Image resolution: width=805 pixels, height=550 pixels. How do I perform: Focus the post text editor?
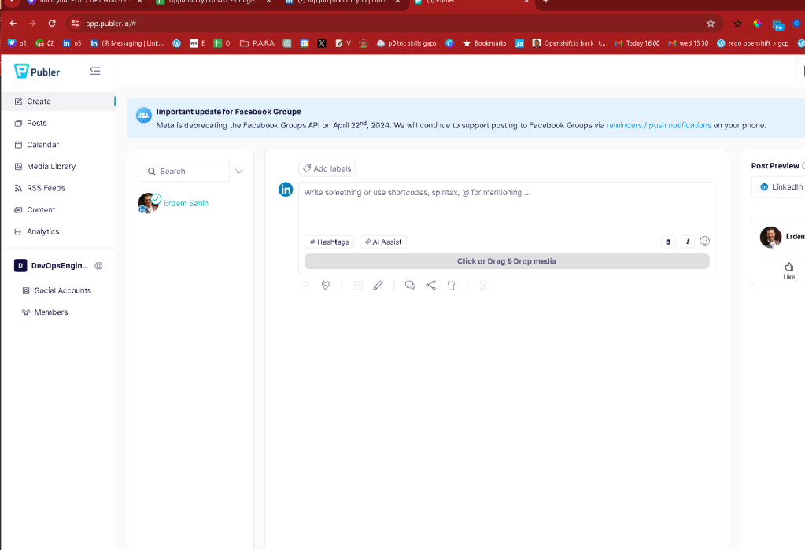pyautogui.click(x=506, y=208)
